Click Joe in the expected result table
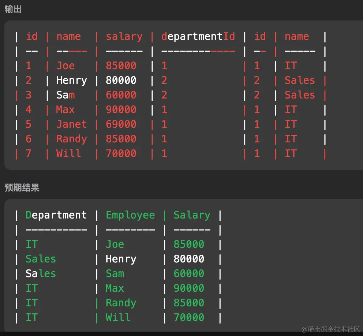This screenshot has height=336, width=363. click(x=115, y=244)
